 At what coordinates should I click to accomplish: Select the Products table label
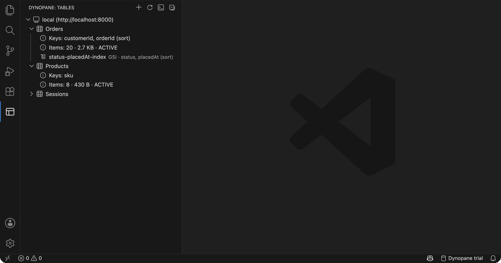coord(57,66)
